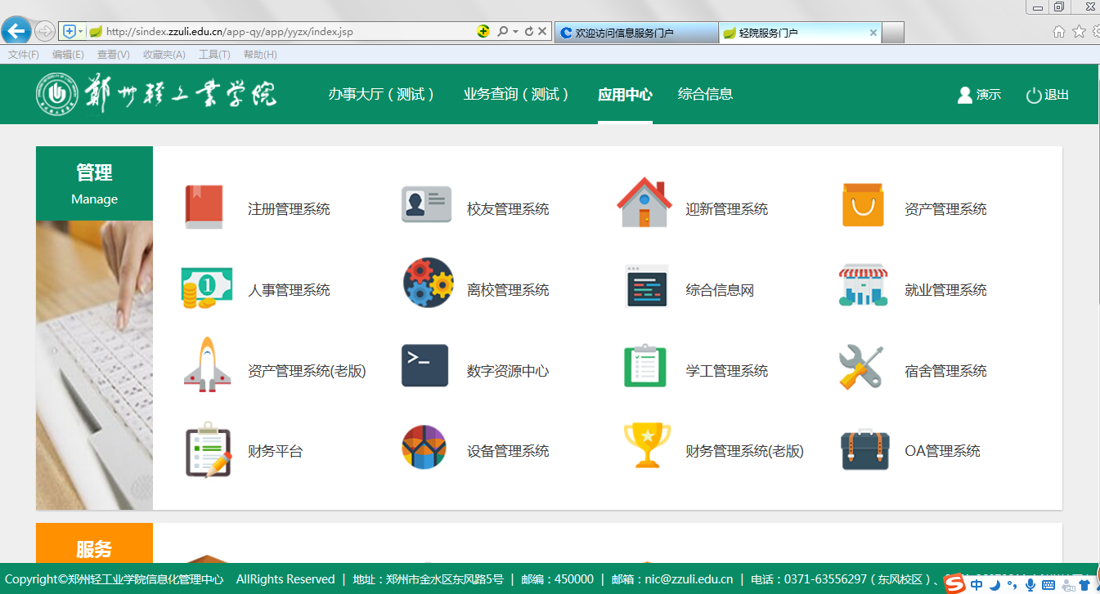Open dropdown next to shield plus icon
Viewport: 1100px width, 594px height.
tap(80, 32)
